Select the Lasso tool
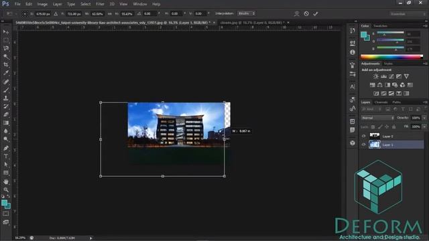429x241 pixels. pos(6,48)
